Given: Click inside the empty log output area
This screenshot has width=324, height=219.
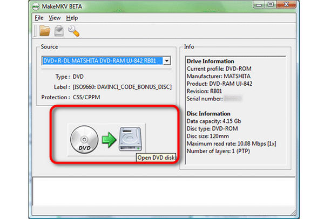Looking at the screenshot, I should click(164, 191).
